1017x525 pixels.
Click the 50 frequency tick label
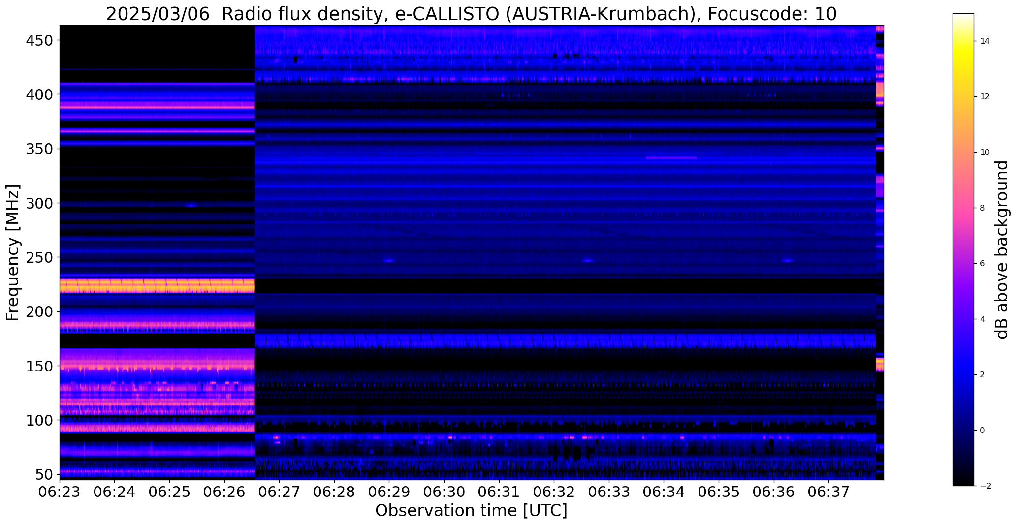click(45, 474)
